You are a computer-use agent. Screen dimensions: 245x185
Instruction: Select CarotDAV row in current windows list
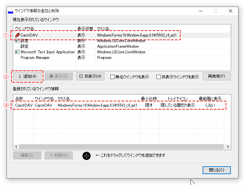(x=122, y=35)
